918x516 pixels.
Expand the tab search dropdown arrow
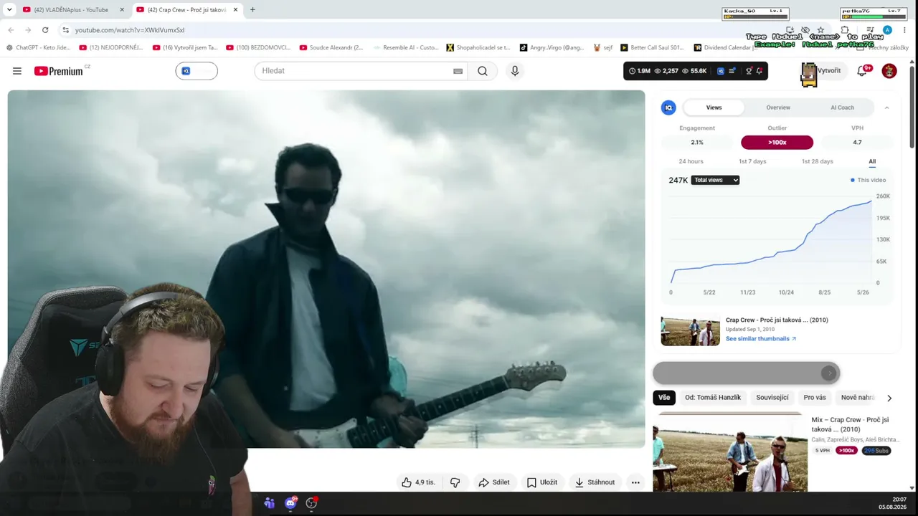click(x=9, y=9)
